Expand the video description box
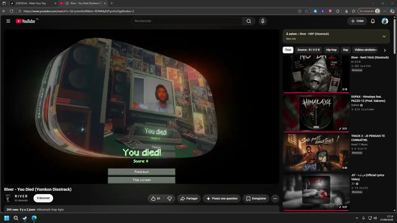 (142, 209)
